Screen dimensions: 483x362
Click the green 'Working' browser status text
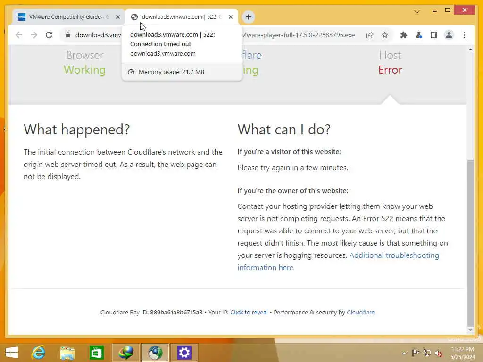point(85,70)
